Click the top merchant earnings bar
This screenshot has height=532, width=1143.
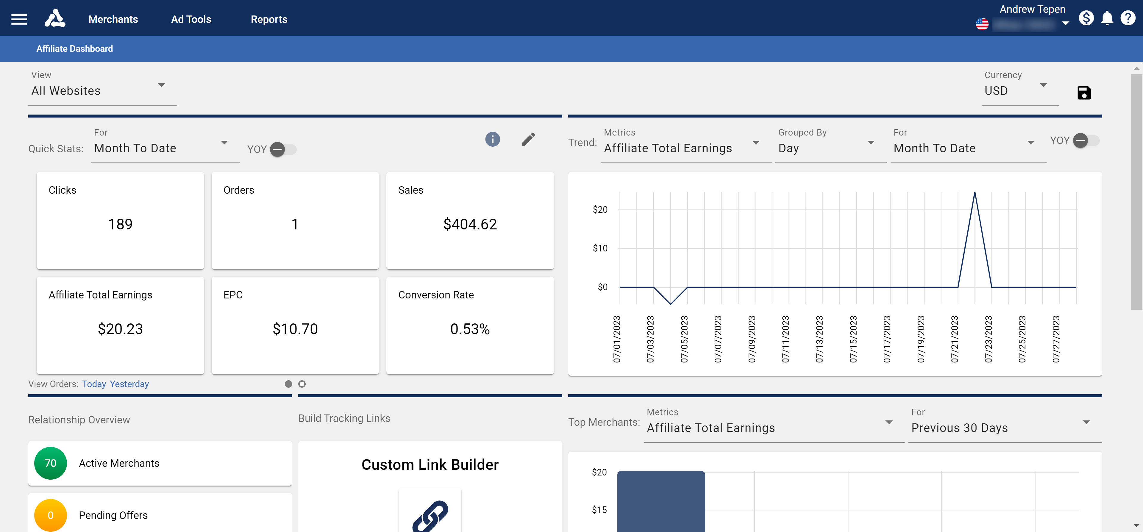(x=661, y=501)
